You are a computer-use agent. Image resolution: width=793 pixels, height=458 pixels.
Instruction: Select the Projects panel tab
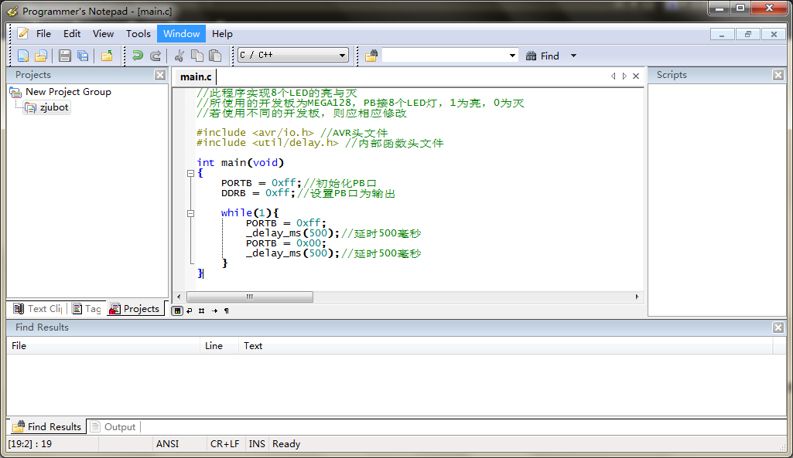[135, 308]
